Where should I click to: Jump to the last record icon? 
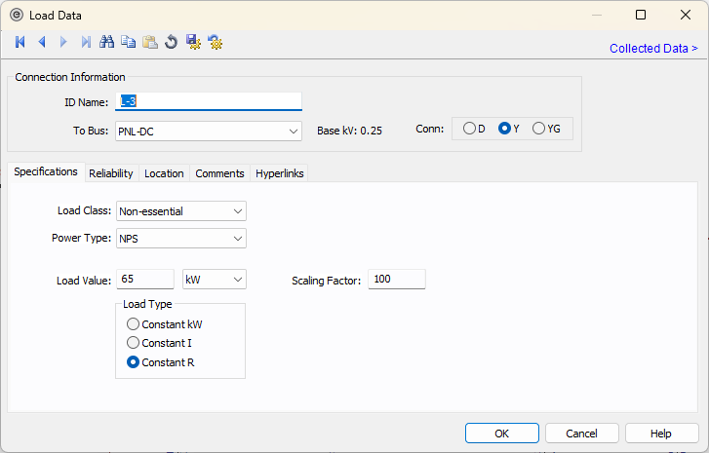tap(86, 42)
